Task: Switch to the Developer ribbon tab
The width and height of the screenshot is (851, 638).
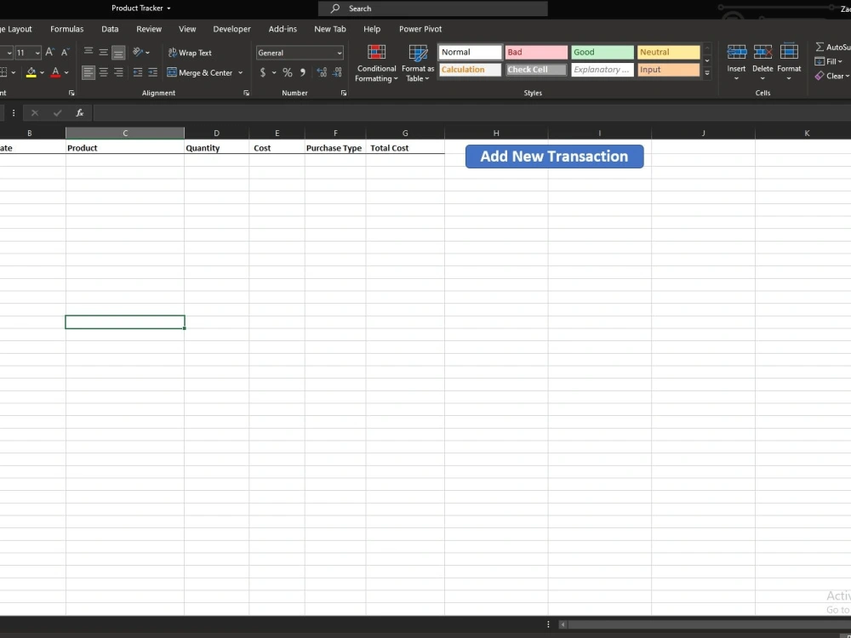Action: pos(231,28)
